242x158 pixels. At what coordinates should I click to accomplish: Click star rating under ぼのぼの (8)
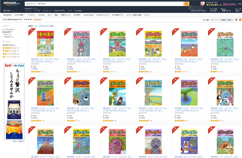180,72
